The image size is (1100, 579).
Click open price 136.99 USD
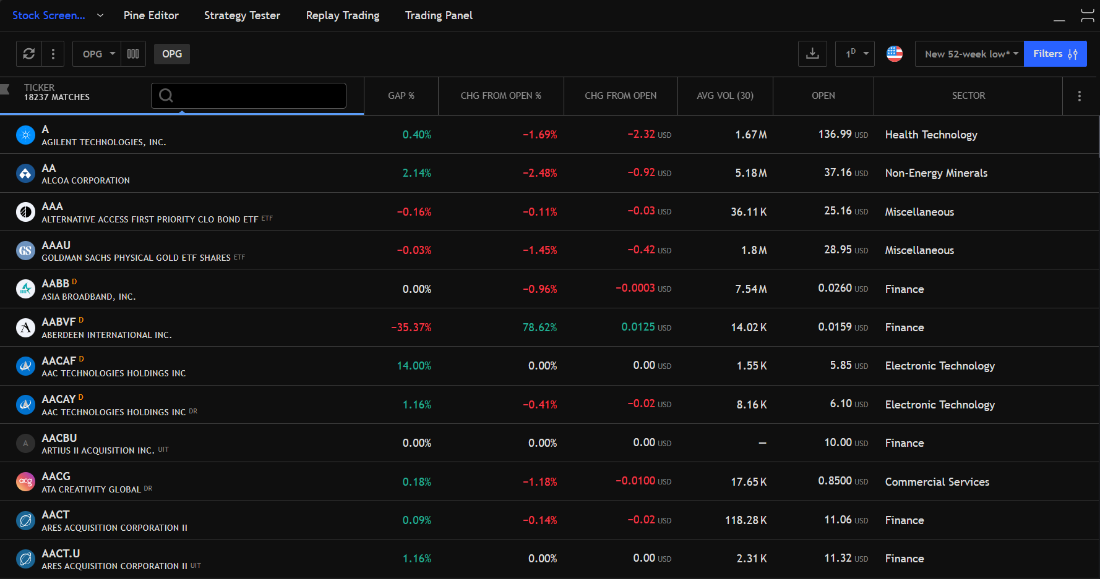843,134
